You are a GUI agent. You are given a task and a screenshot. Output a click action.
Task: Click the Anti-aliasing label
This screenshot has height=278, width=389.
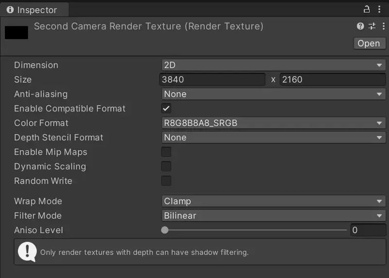(41, 94)
